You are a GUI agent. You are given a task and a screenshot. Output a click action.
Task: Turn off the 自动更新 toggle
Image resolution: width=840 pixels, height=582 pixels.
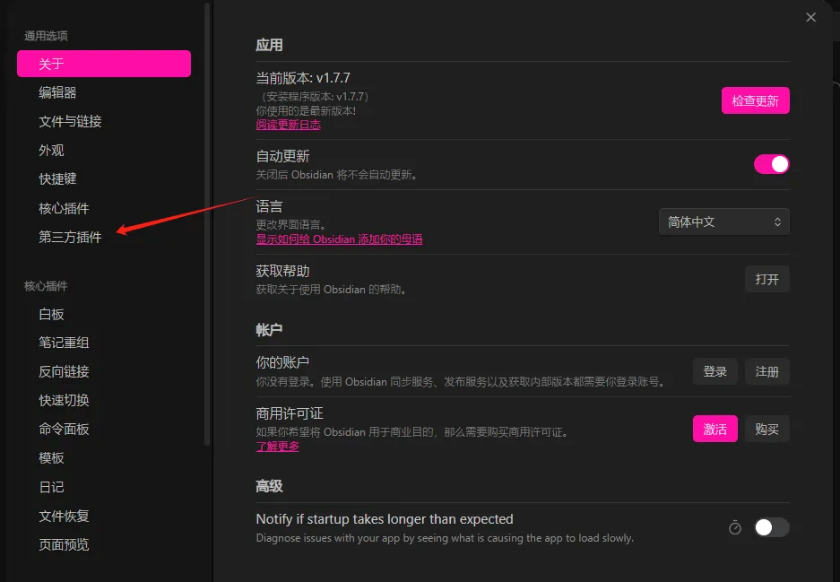(771, 164)
